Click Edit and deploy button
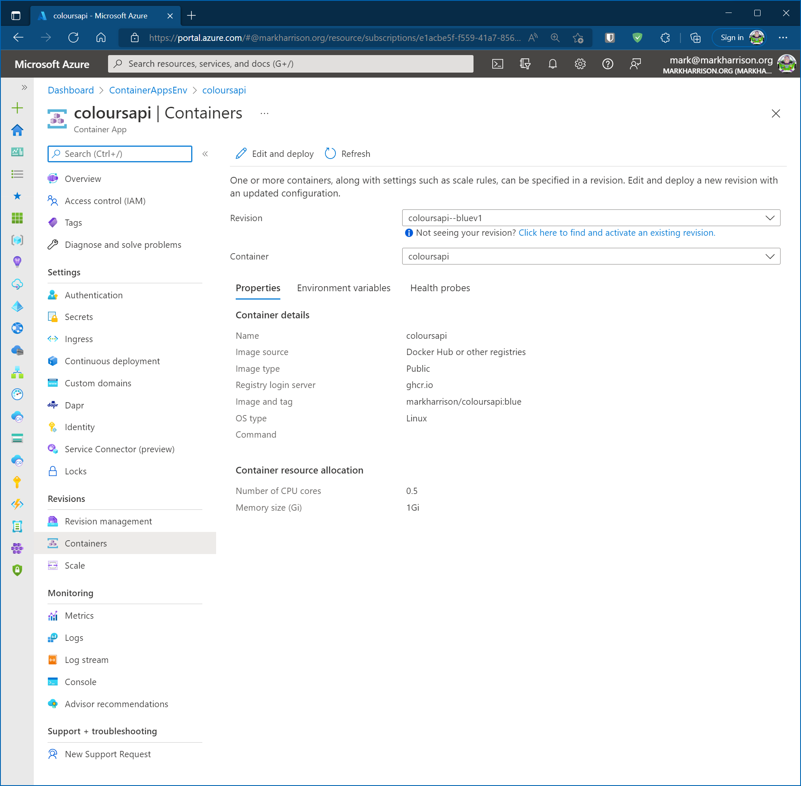The height and width of the screenshot is (786, 801). pos(275,154)
